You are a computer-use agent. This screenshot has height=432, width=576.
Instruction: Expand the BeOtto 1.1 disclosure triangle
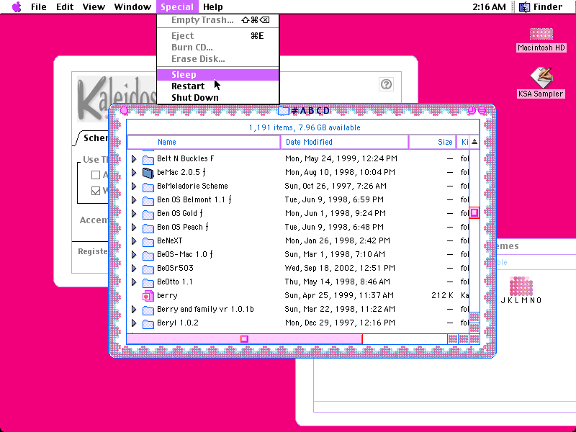tap(134, 282)
